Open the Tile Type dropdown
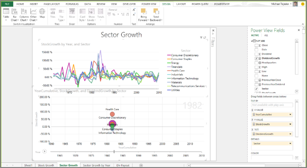Screen dimensions: 307x168 (61, 14)
